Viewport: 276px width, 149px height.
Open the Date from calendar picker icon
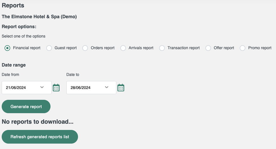56,88
